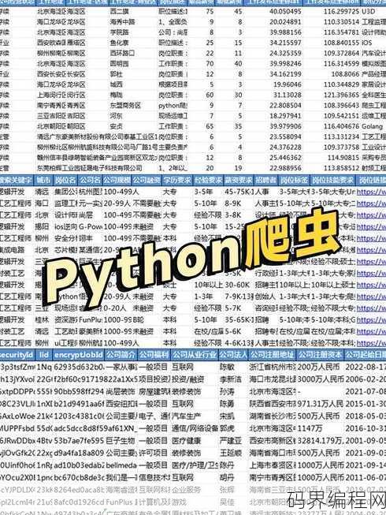
Task: Select the cell with 20.024891
Action: tap(285, 21)
